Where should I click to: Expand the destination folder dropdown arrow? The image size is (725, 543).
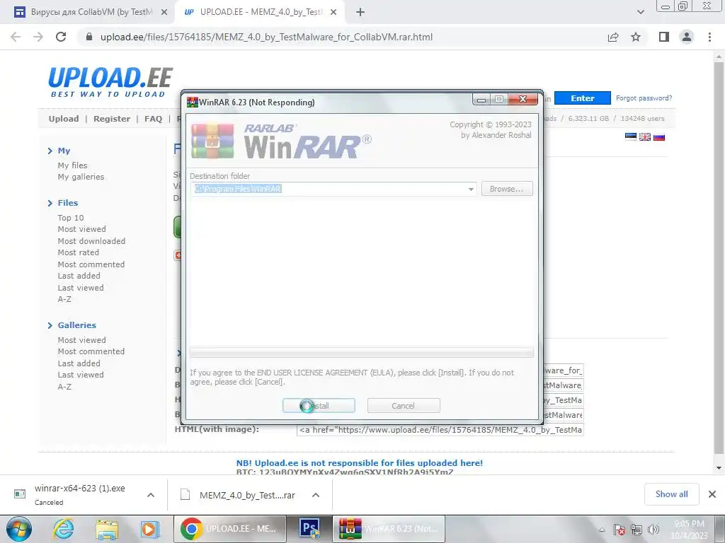point(471,189)
